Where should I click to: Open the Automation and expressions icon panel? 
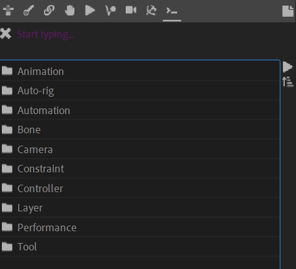click(111, 11)
